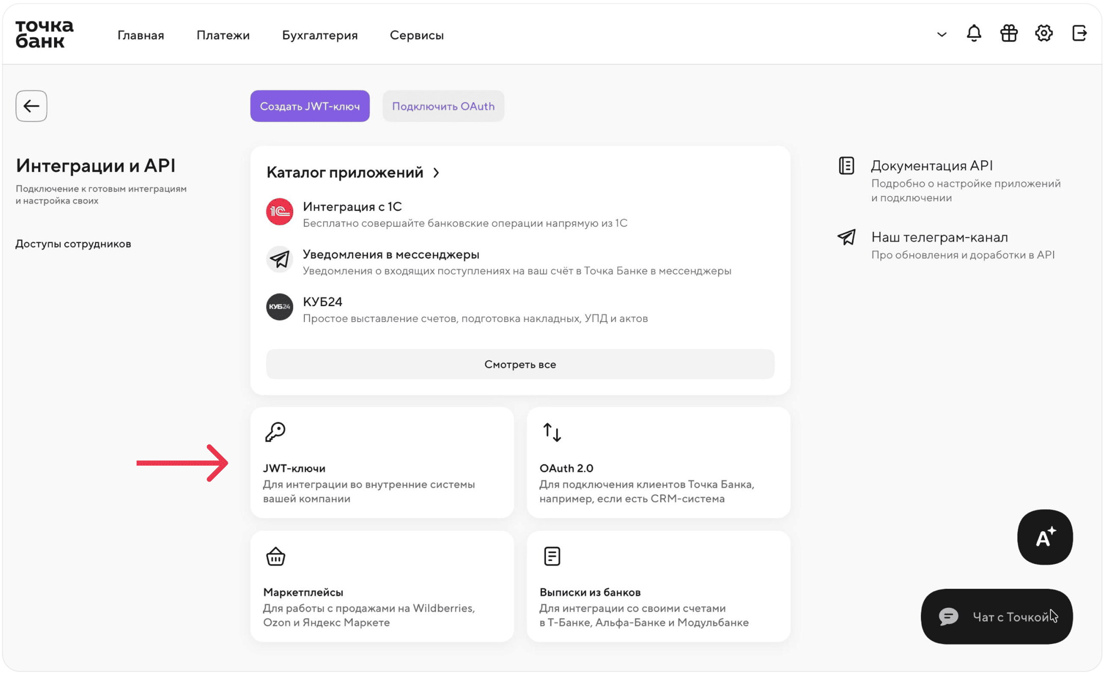Click the КУБ24 logo
The width and height of the screenshot is (1104, 675).
[279, 307]
